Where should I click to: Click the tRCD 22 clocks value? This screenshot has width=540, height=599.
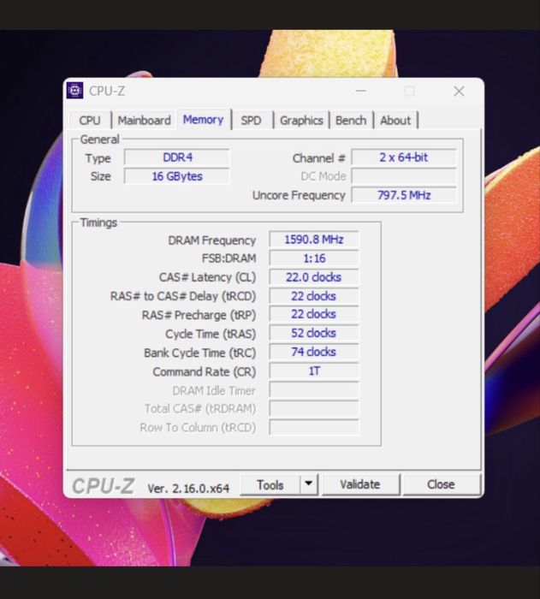(x=314, y=296)
